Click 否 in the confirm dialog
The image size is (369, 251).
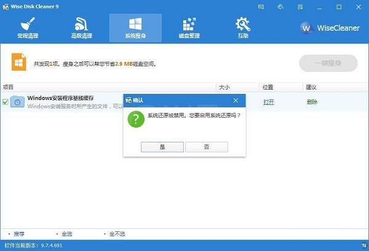click(207, 147)
